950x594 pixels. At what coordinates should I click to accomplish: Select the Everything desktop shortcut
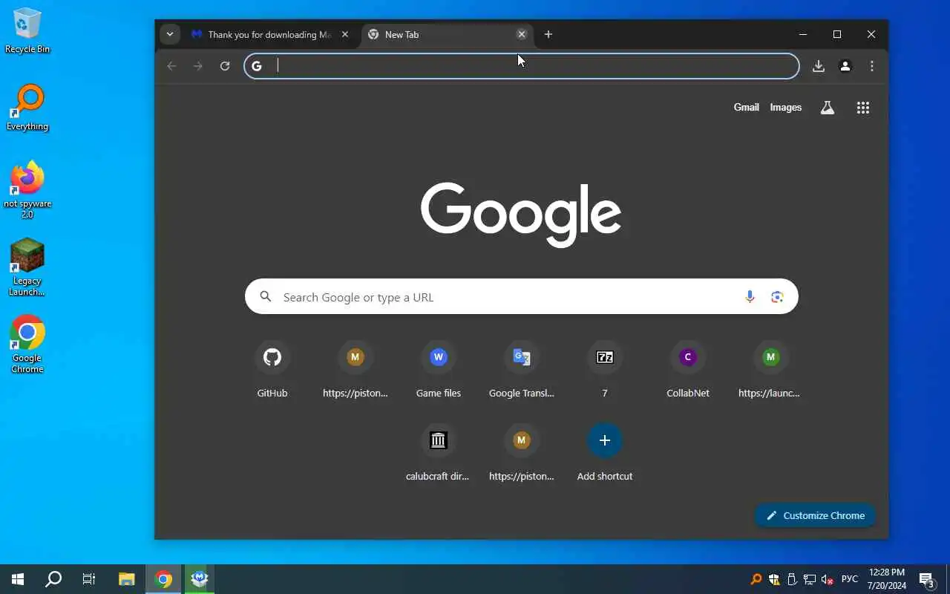(x=27, y=108)
